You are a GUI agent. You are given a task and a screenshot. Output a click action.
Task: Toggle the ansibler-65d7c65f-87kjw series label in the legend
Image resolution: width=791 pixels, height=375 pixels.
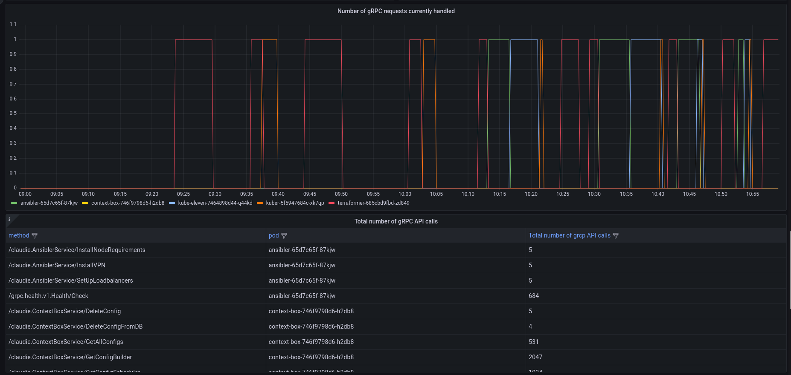point(49,203)
